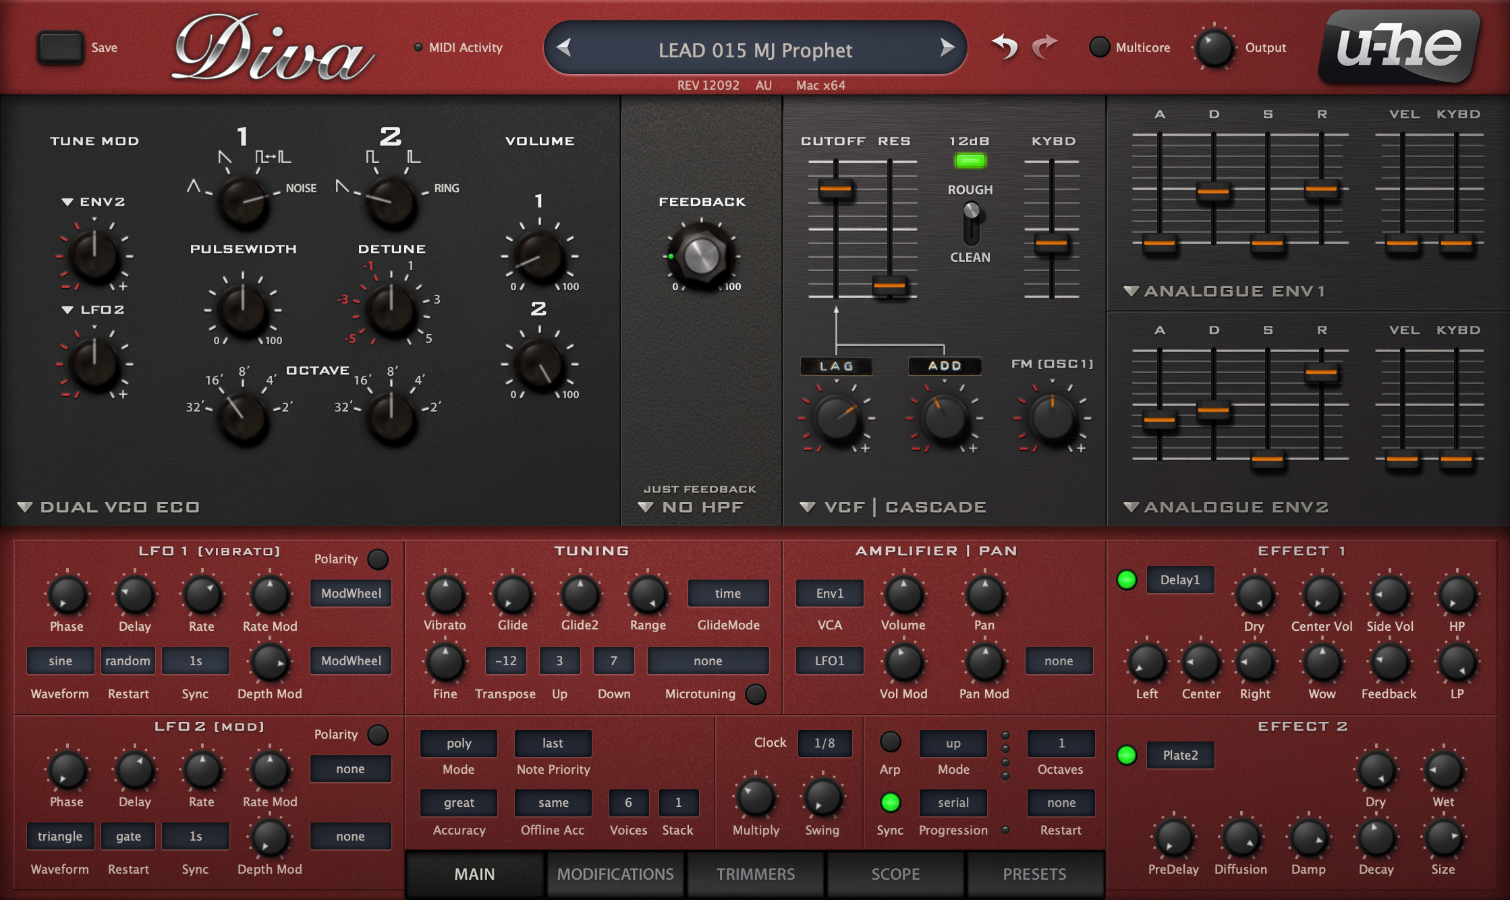This screenshot has width=1510, height=900.
Task: Click the Volume 2 knob
Action: click(x=539, y=364)
